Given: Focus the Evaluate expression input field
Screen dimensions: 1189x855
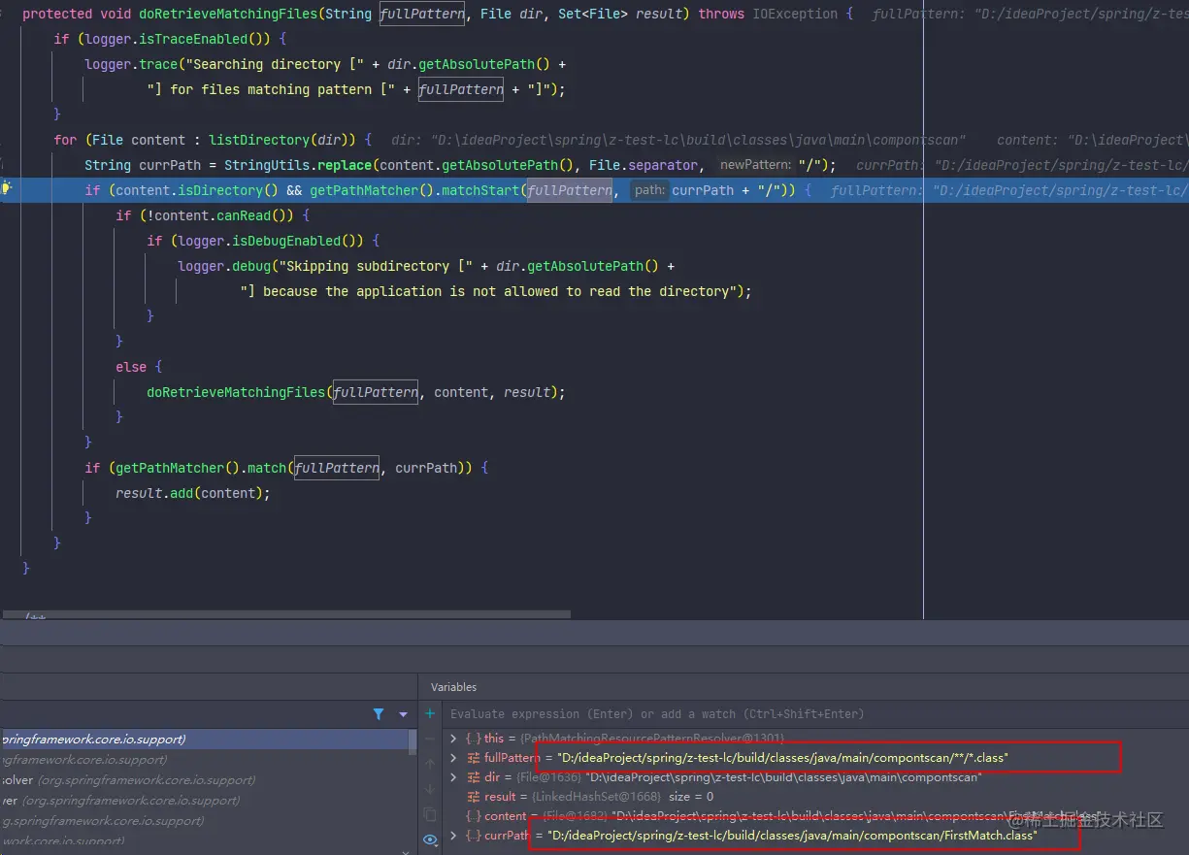Looking at the screenshot, I should click(x=813, y=714).
